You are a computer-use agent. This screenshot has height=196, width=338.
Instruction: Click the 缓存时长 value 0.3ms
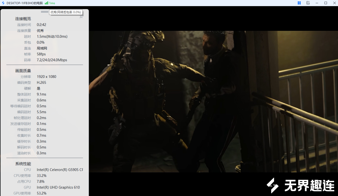[x=42, y=141]
